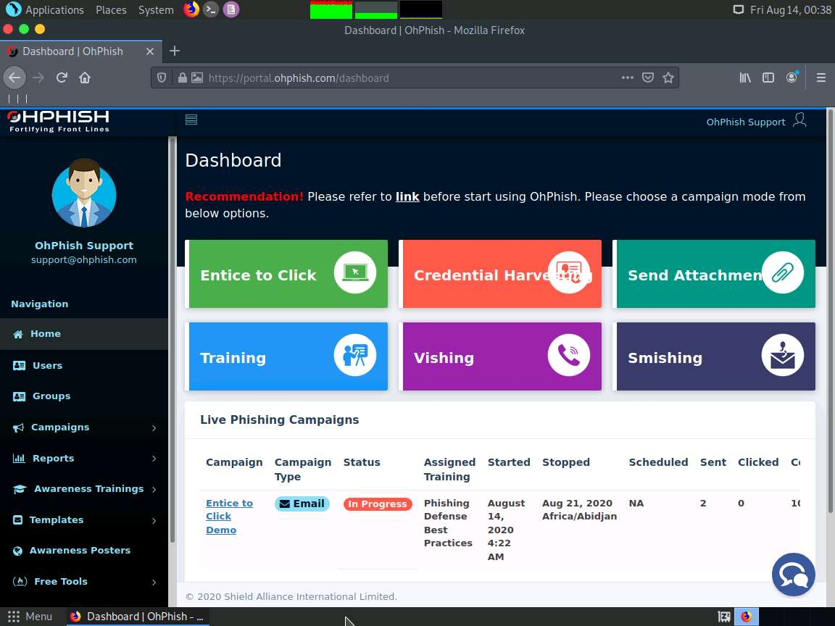Click the Campaign column header
The width and height of the screenshot is (835, 626).
[234, 462]
